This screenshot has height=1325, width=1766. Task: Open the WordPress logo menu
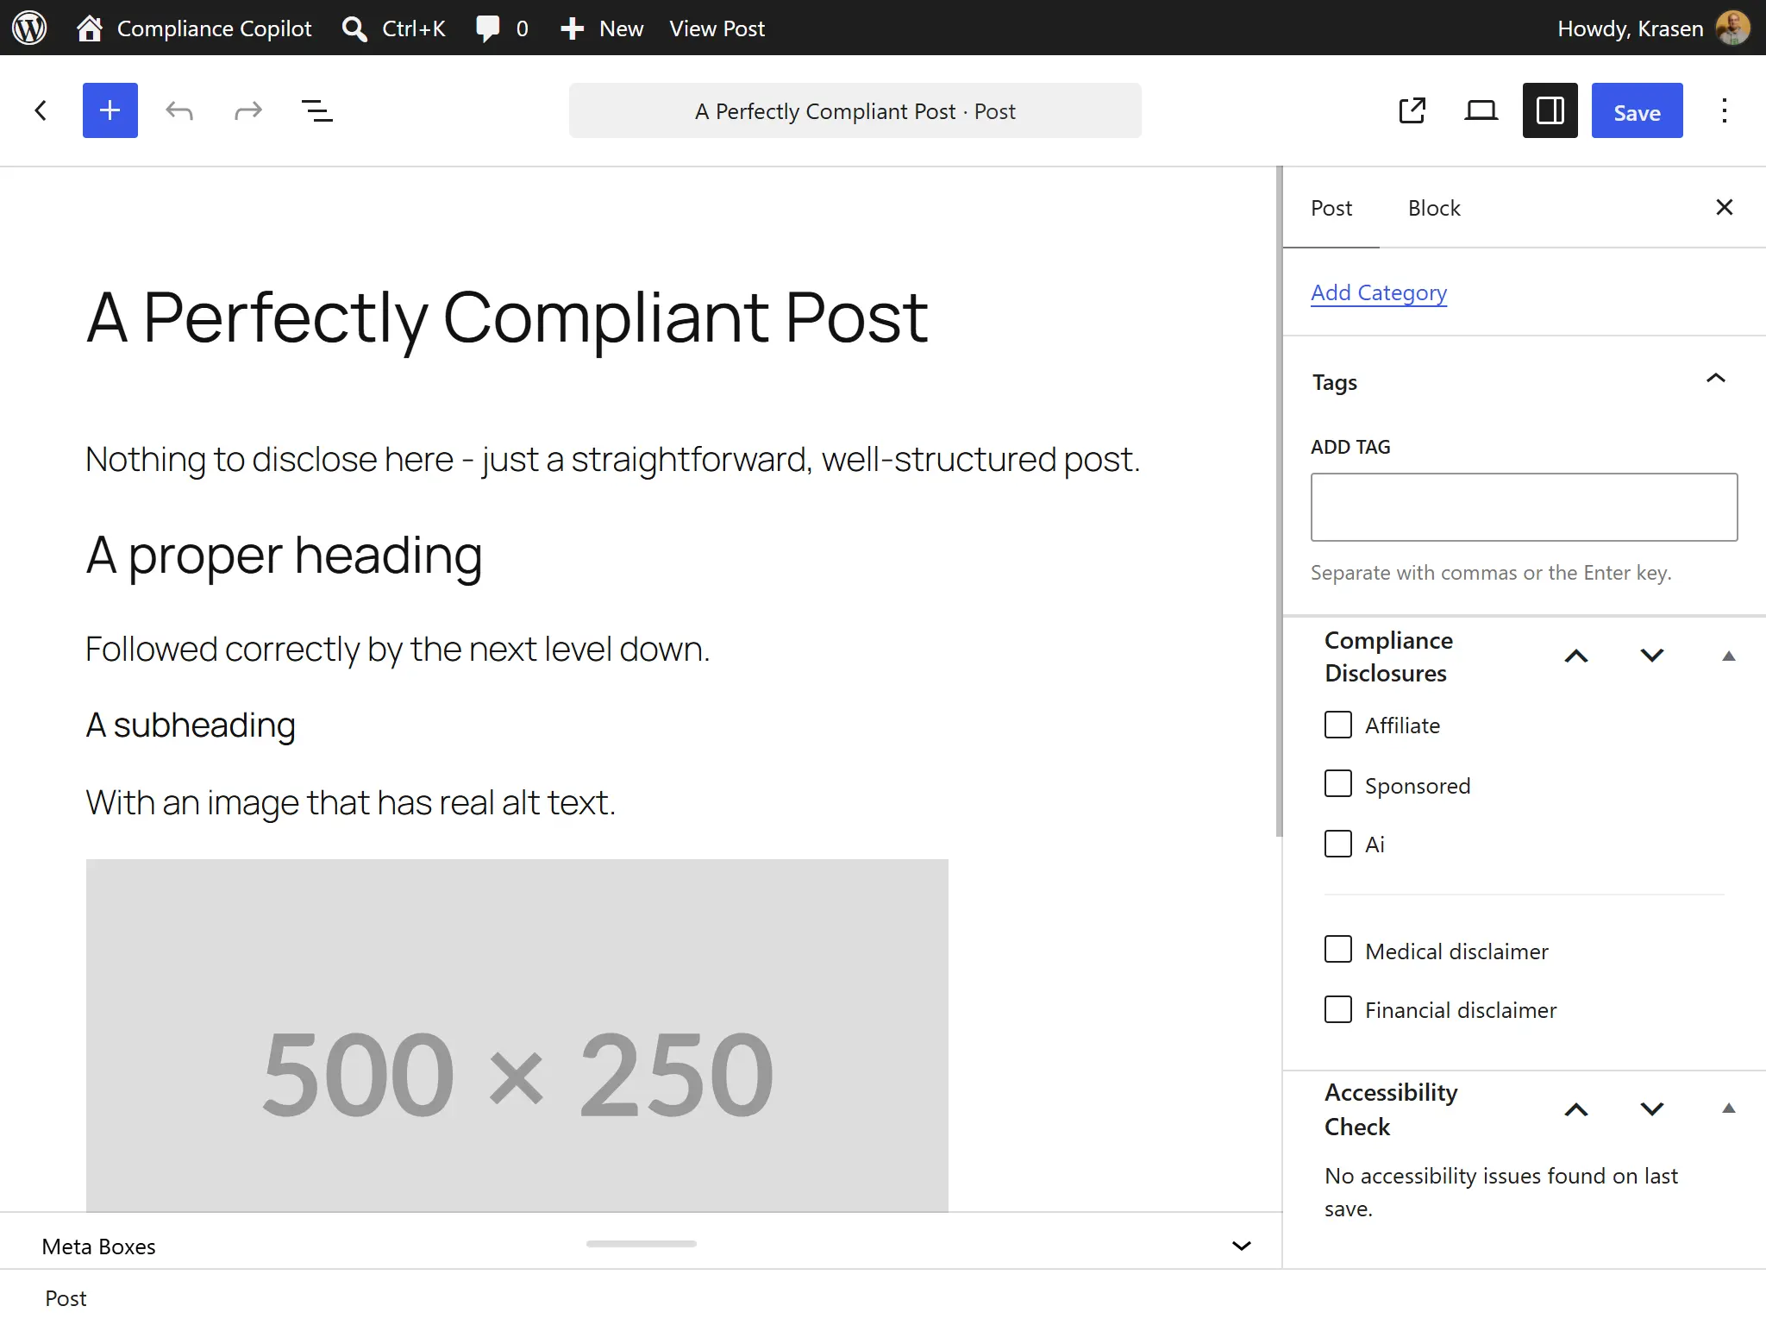click(x=29, y=28)
